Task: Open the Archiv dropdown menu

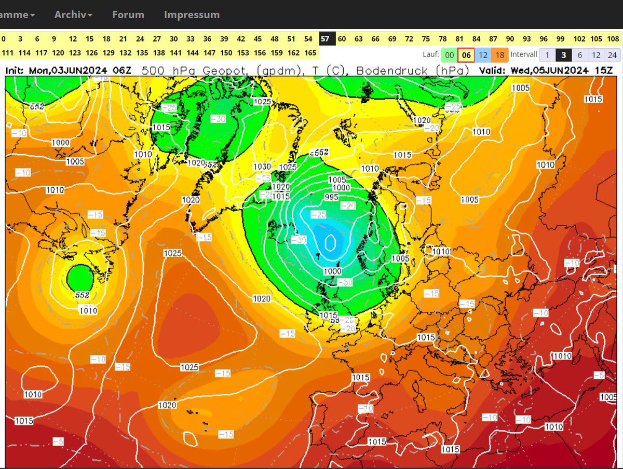Action: click(x=73, y=15)
